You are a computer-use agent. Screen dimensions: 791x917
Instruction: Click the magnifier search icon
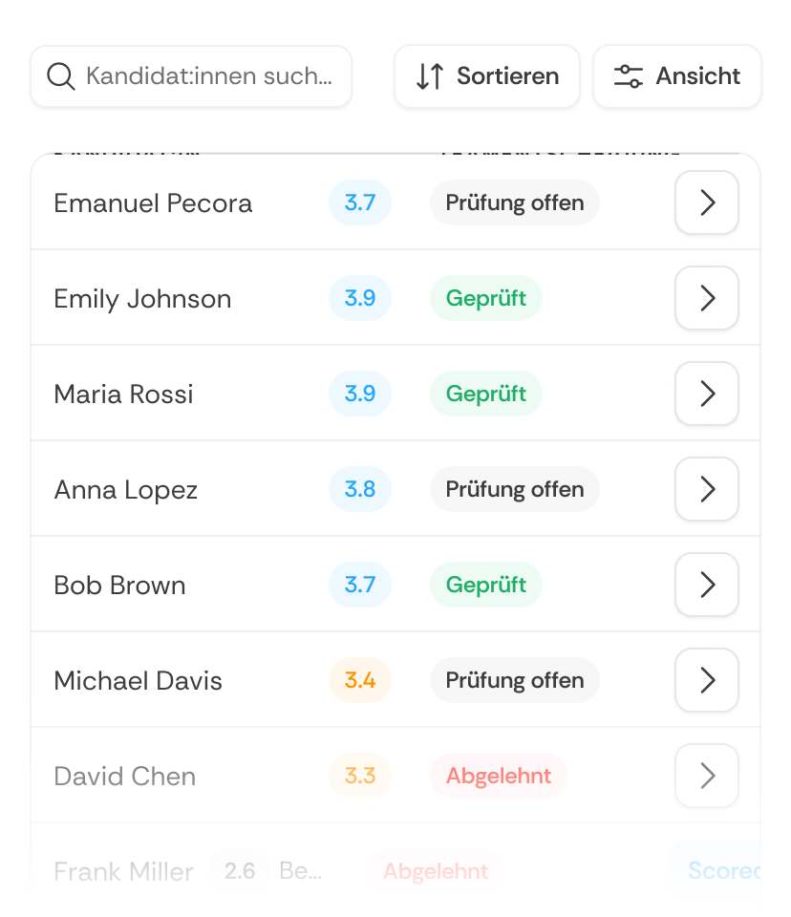tap(61, 76)
